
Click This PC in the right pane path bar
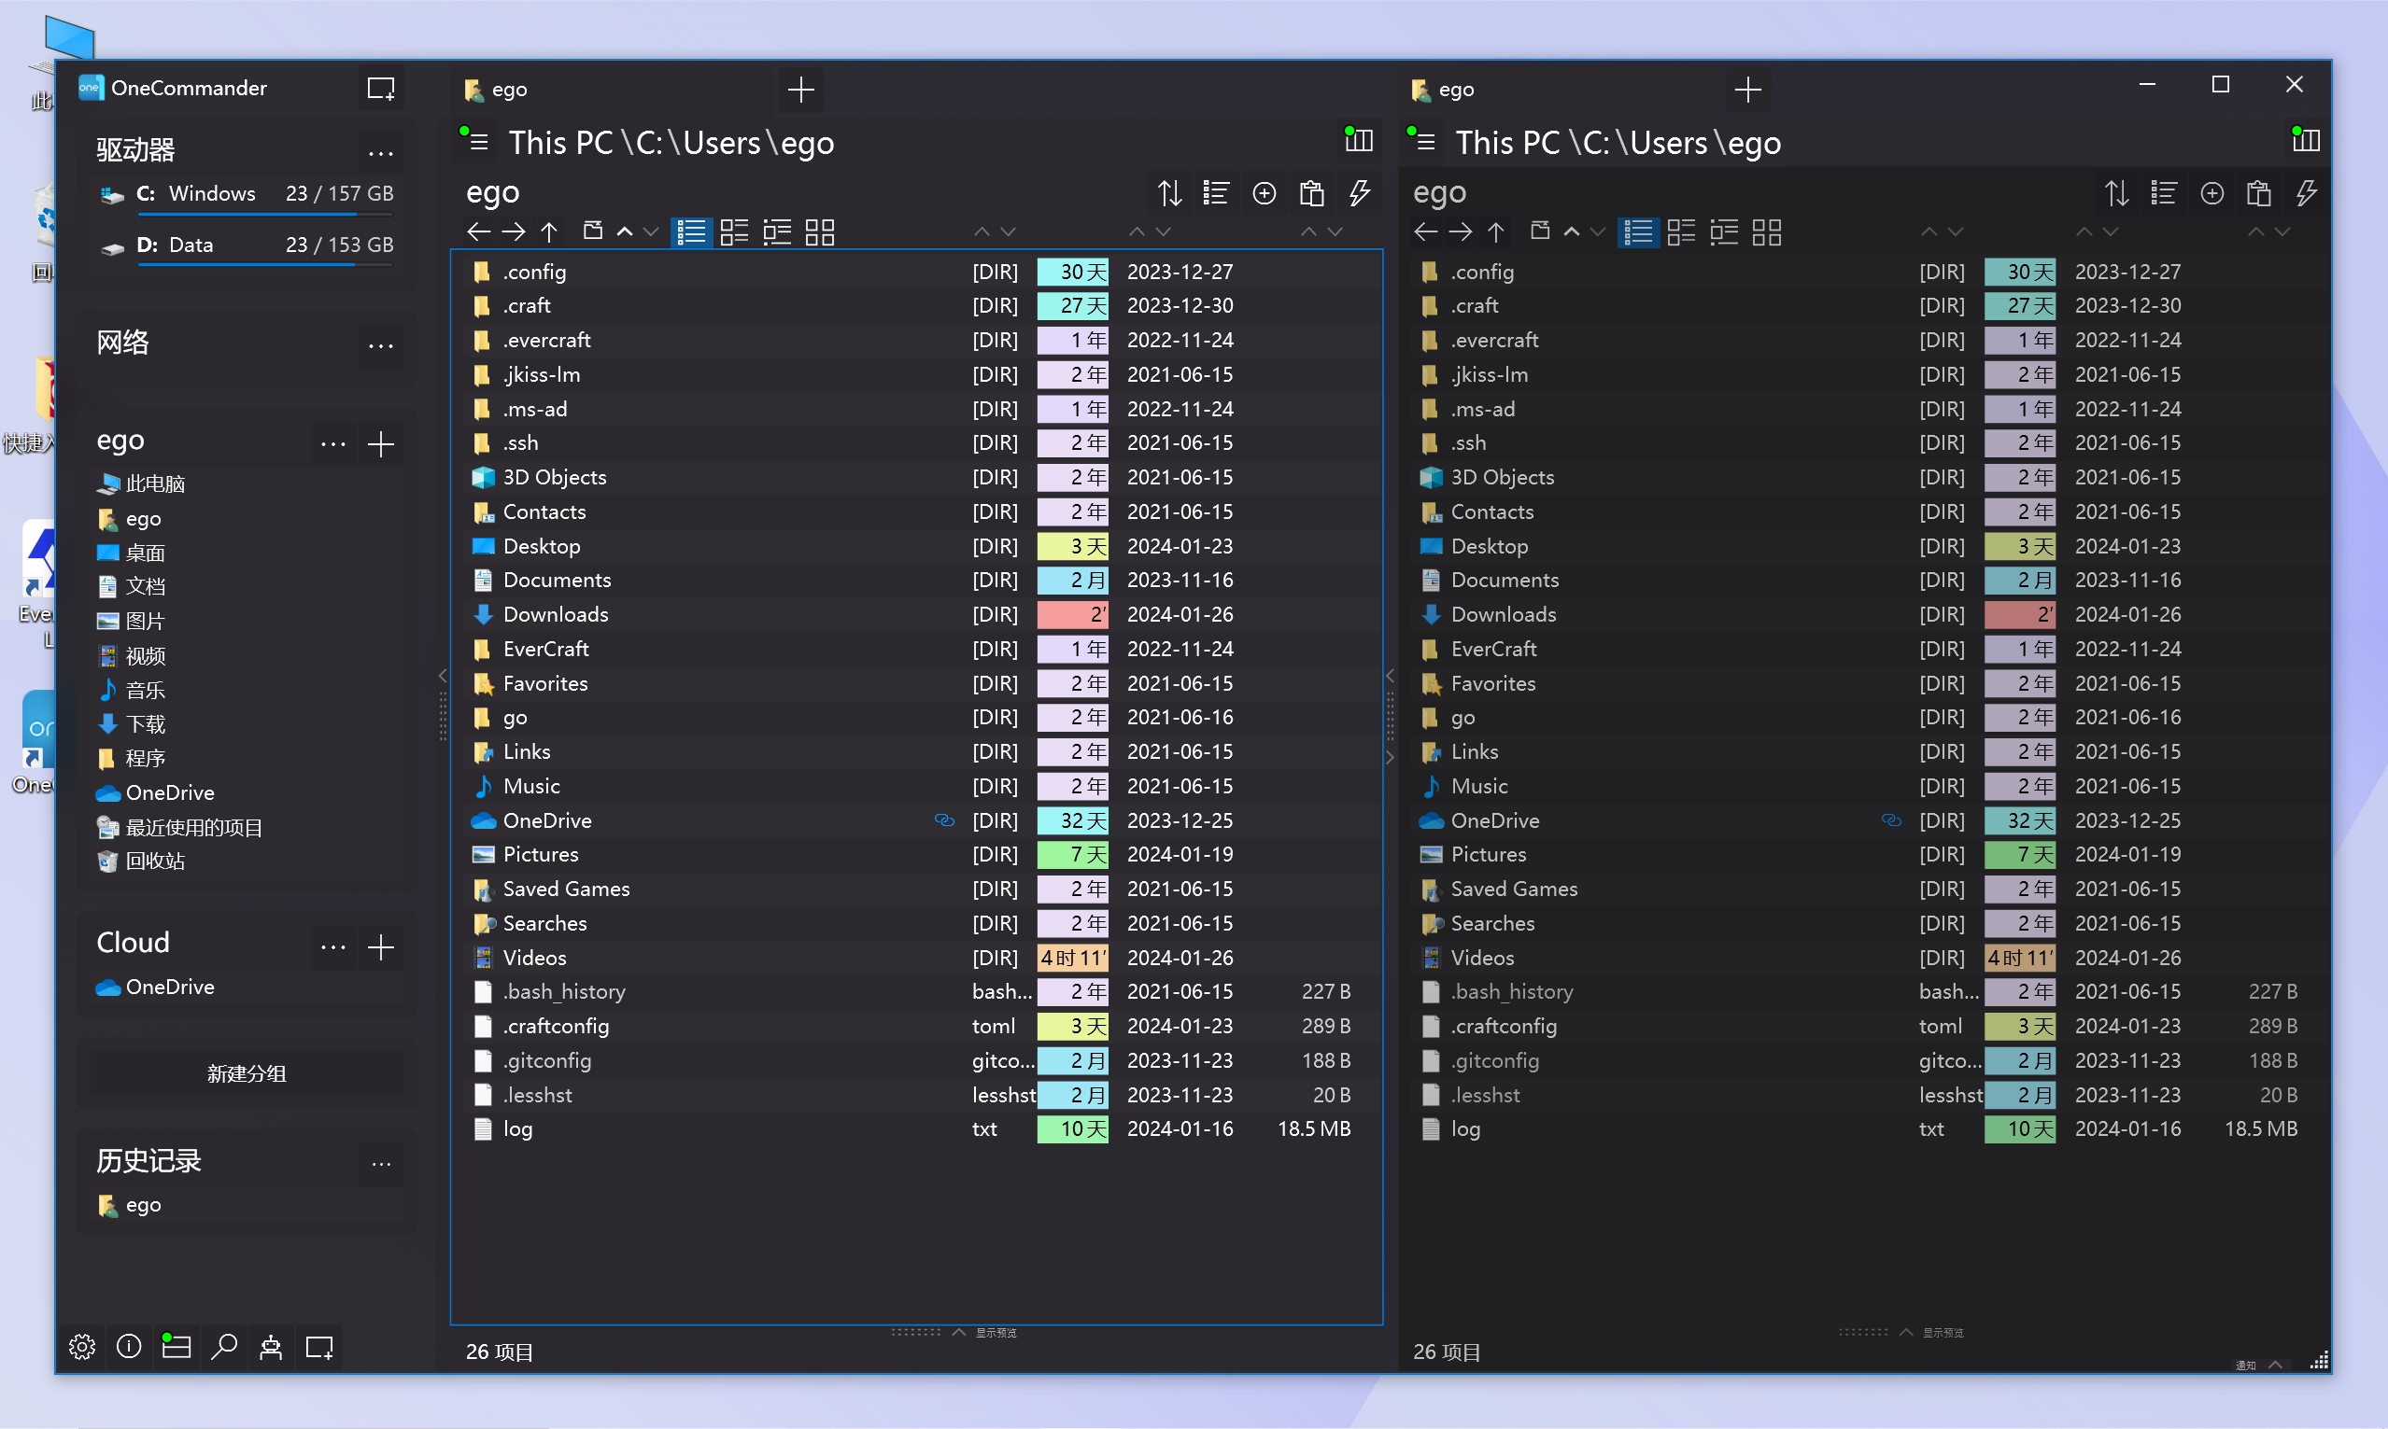[x=1507, y=143]
